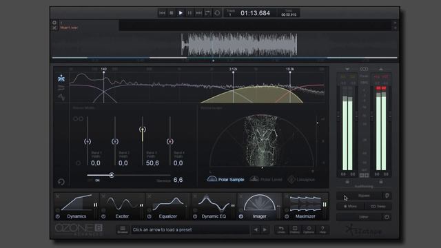Click the Stereoize value 6,6
The width and height of the screenshot is (441, 248).
(x=178, y=180)
